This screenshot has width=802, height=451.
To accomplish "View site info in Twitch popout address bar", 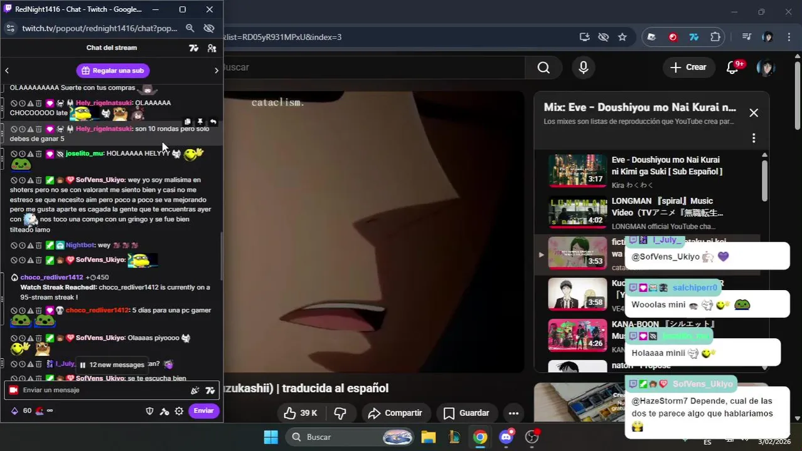I will [10, 28].
